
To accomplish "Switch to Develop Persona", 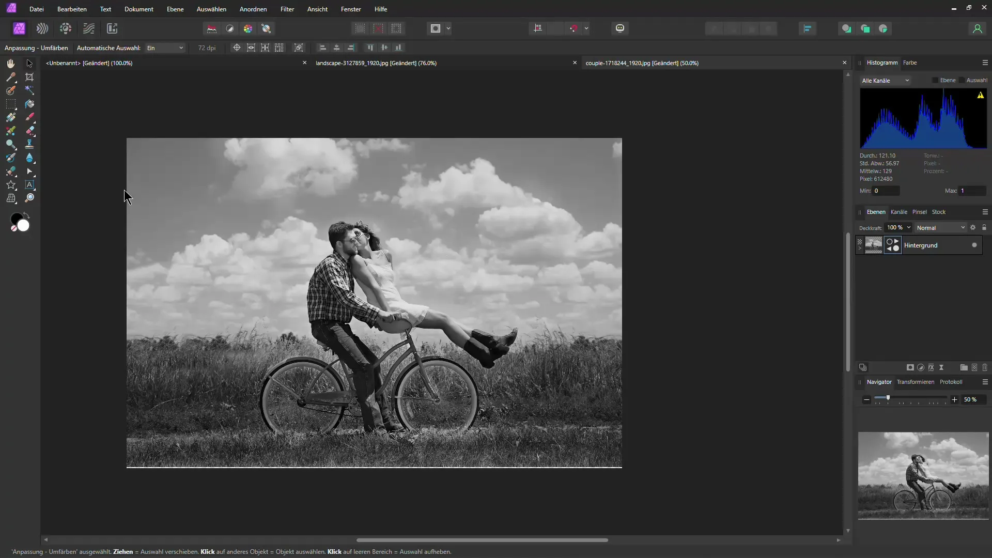I will coord(66,28).
